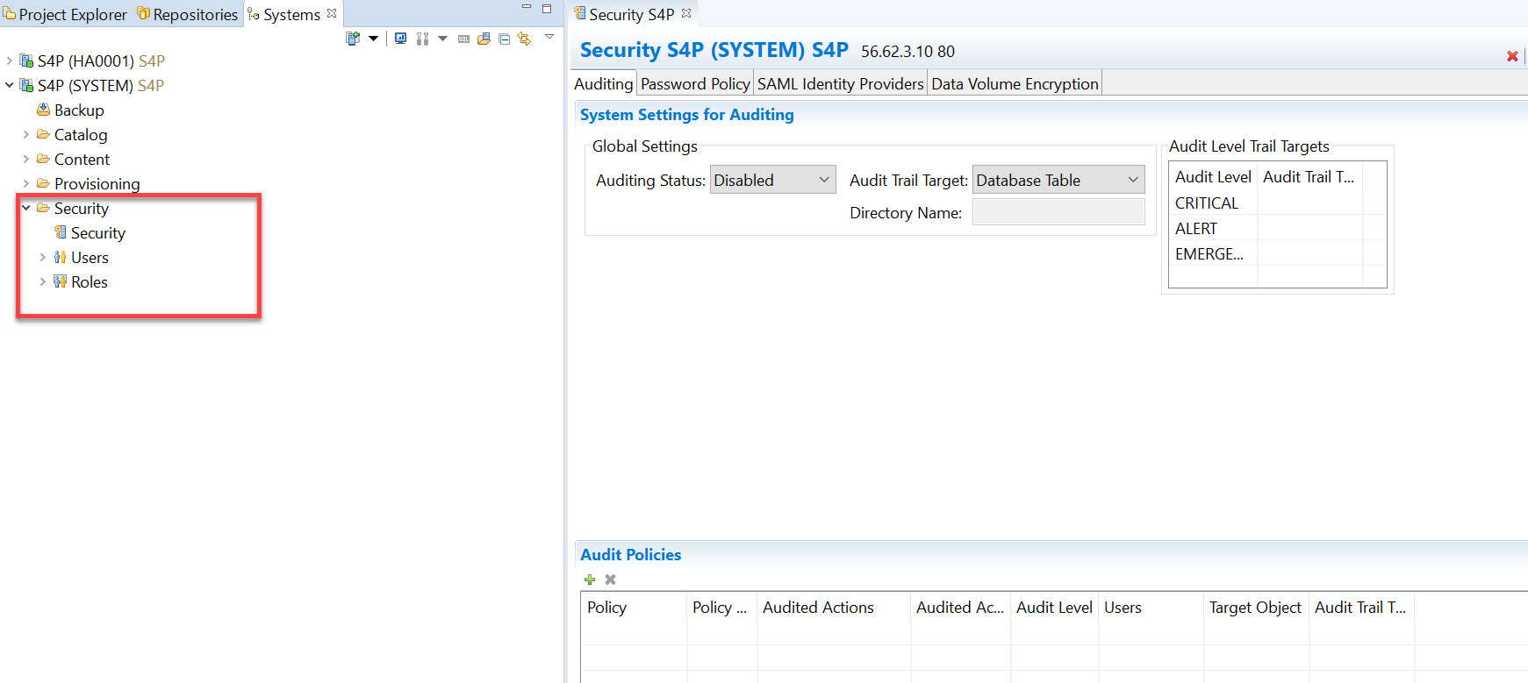Screen dimensions: 1528x683
Task: Click the Policy ... column header in Audit Policies
Action: pos(721,607)
